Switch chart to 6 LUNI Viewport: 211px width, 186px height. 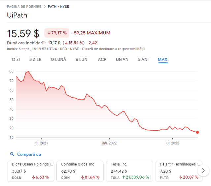82,60
